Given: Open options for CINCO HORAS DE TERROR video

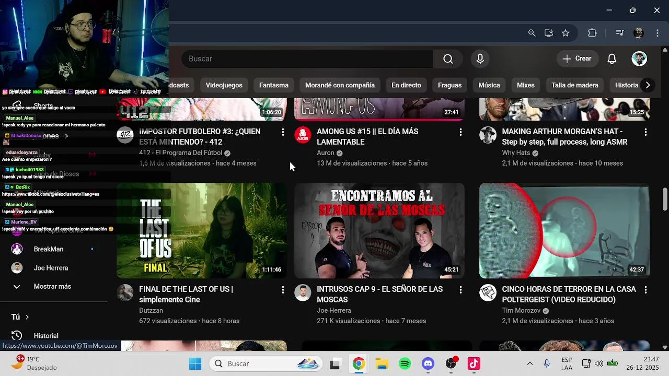Looking at the screenshot, I should pyautogui.click(x=645, y=290).
